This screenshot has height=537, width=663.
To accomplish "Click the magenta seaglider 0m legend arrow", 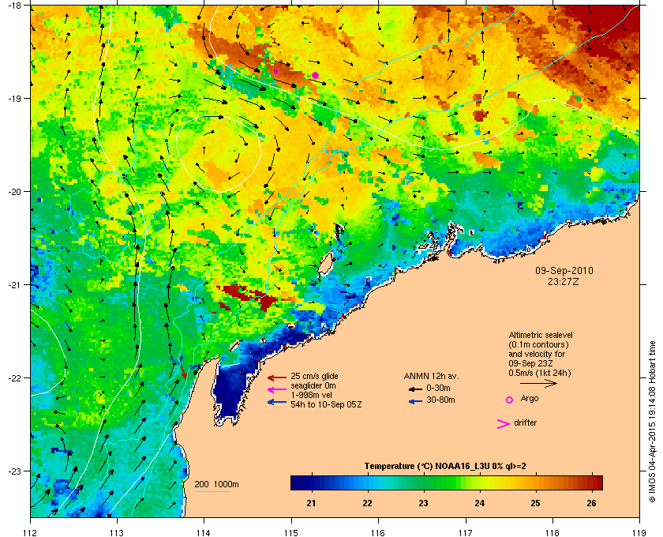I will 277,390.
